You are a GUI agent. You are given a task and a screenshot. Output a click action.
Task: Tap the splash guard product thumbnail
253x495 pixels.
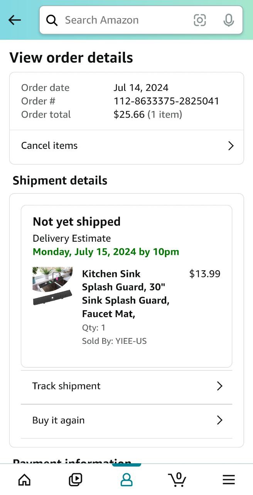tap(52, 286)
